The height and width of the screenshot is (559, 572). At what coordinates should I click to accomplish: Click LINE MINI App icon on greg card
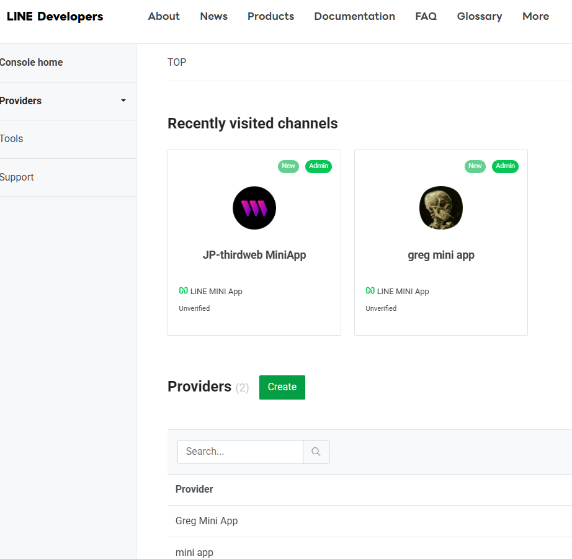(x=370, y=290)
